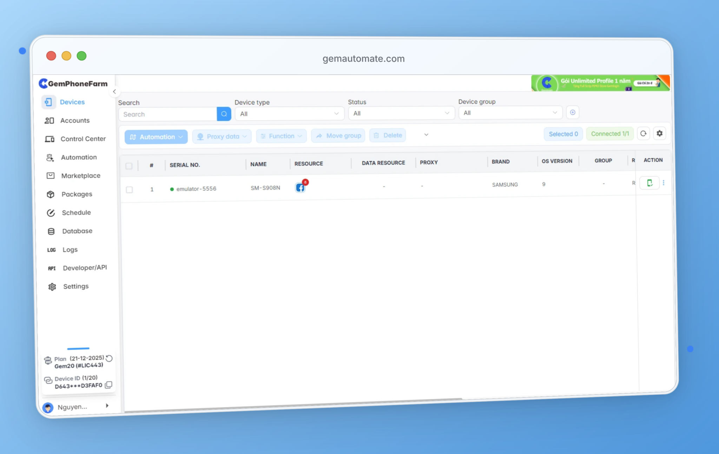Click the Delete button
Image resolution: width=719 pixels, height=454 pixels.
(387, 135)
